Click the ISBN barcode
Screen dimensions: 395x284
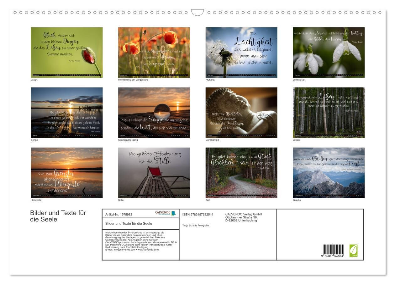pos(333,251)
